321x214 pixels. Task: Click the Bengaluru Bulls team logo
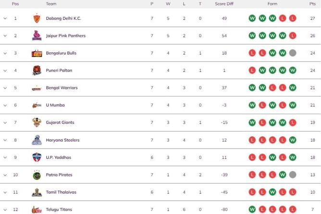pos(37,53)
